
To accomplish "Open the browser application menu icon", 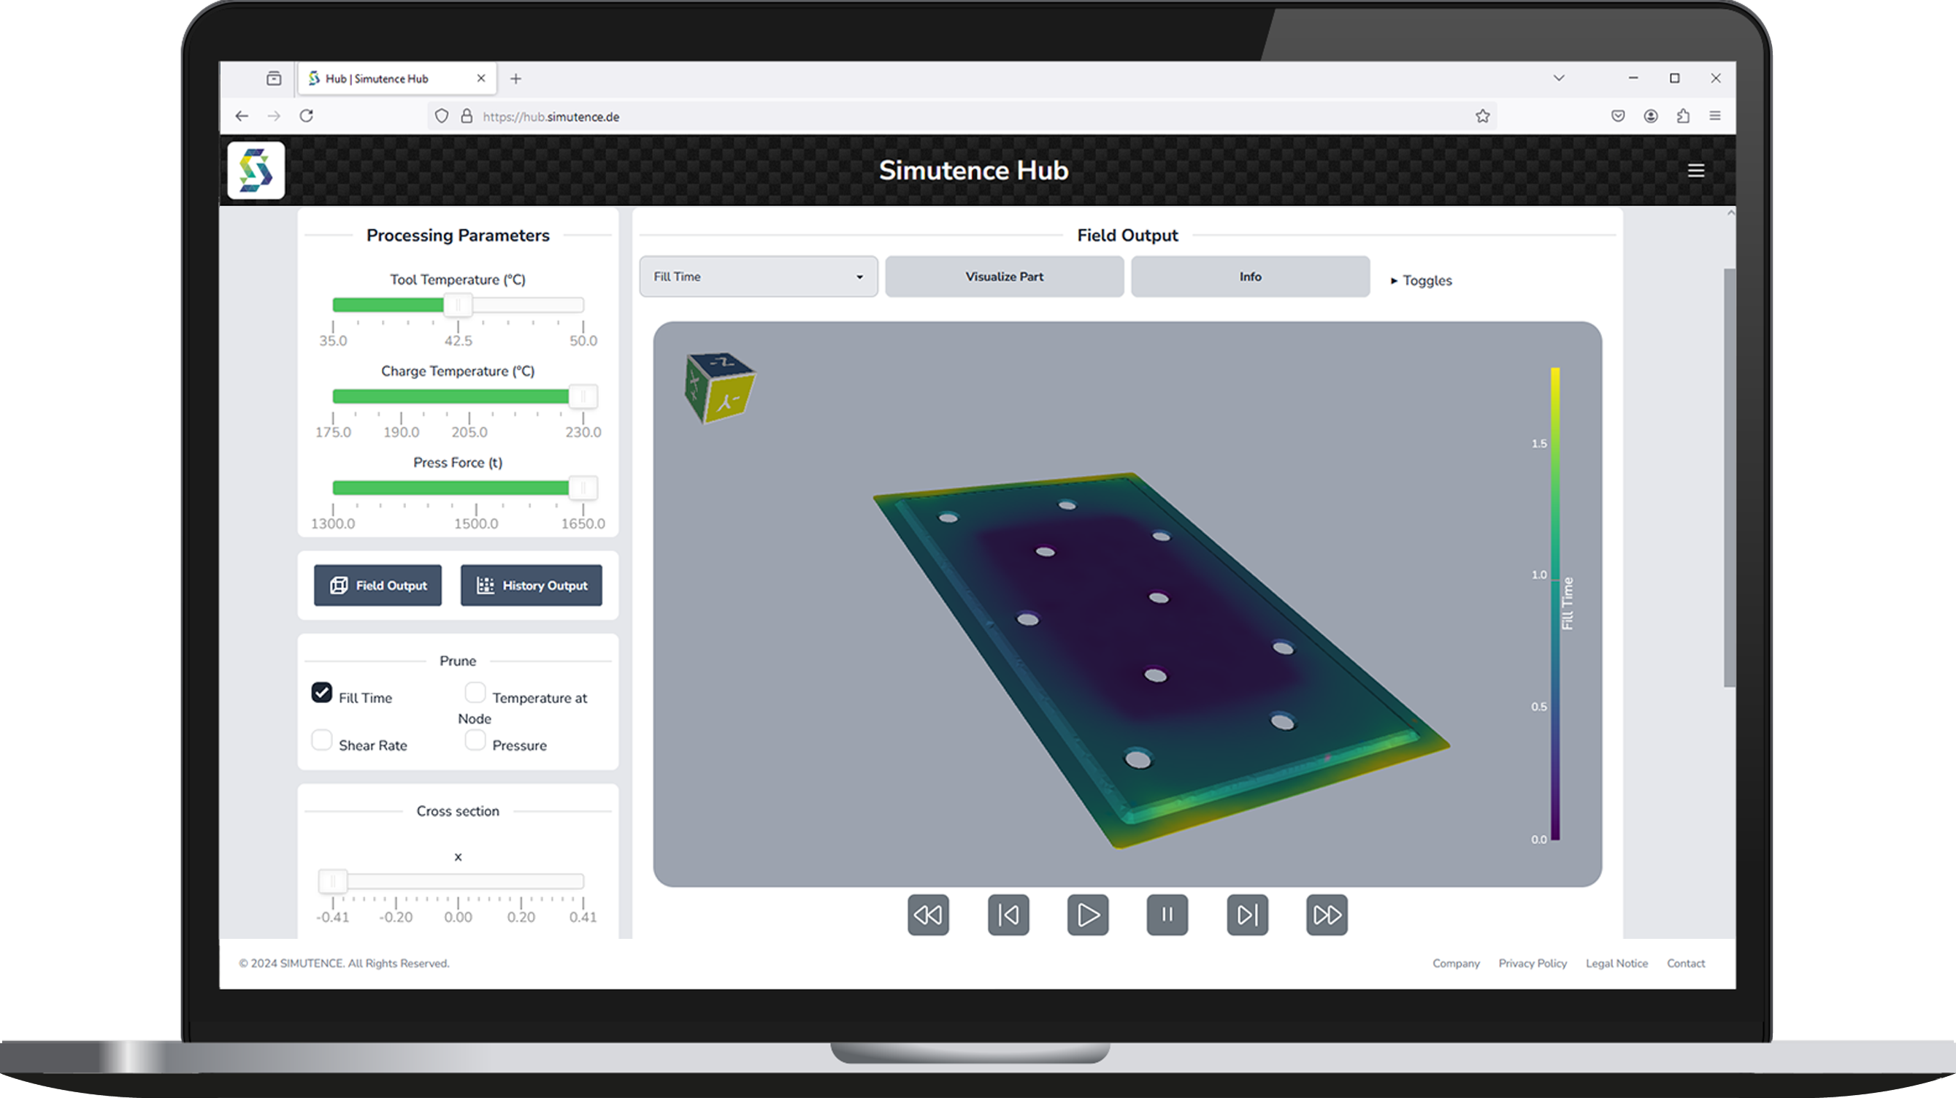I will (x=1715, y=116).
